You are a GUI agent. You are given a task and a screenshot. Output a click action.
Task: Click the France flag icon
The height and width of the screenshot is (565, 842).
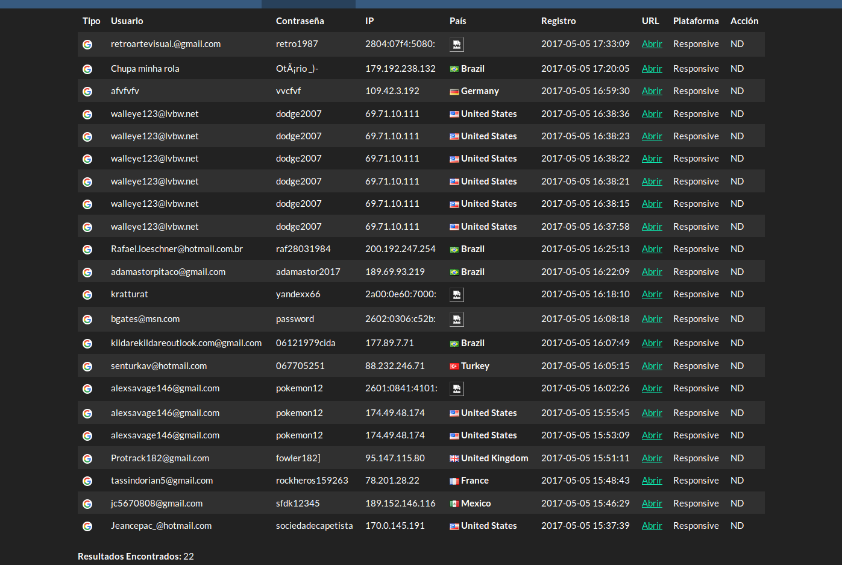(x=454, y=481)
